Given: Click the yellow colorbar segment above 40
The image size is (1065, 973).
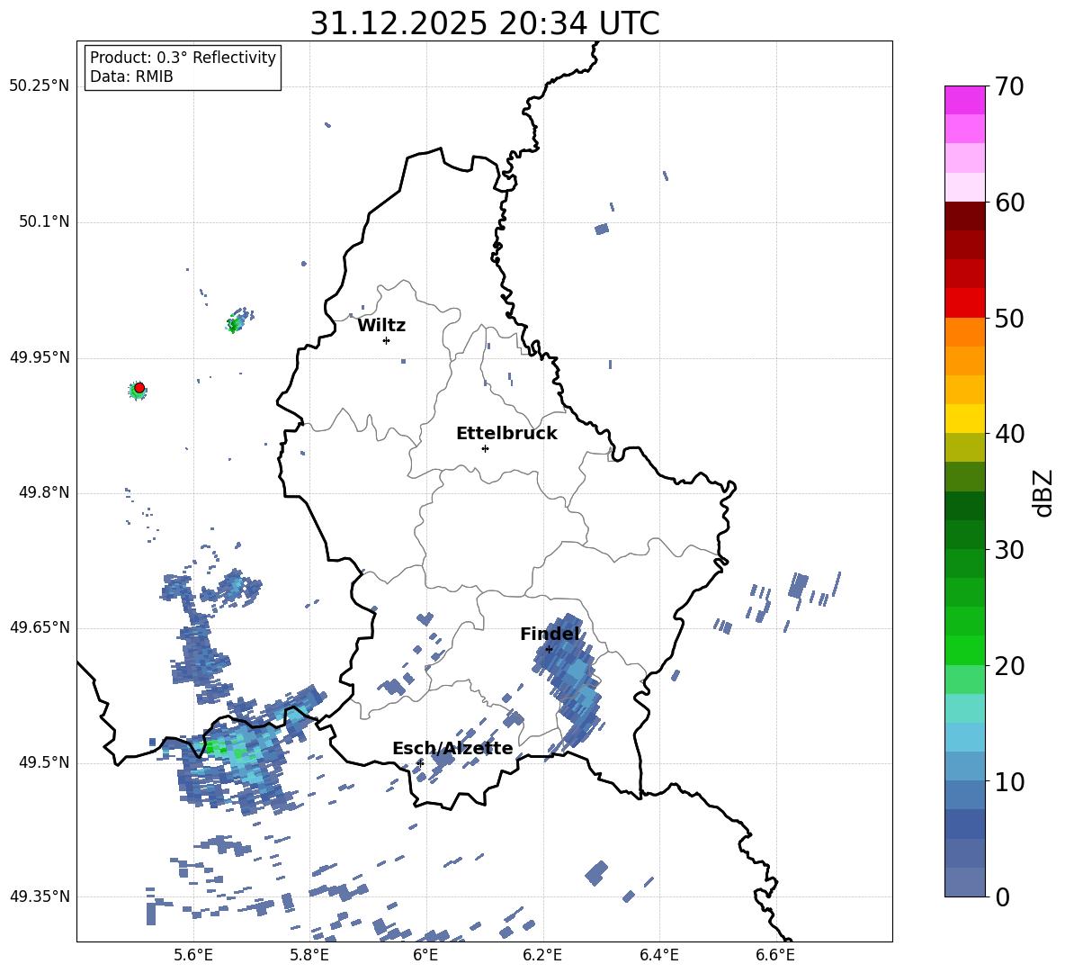Looking at the screenshot, I should click(964, 419).
